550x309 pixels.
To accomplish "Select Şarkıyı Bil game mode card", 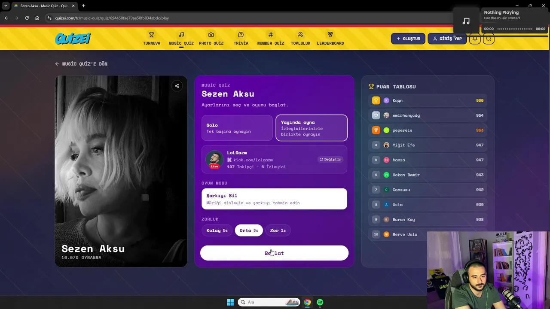I will click(274, 199).
